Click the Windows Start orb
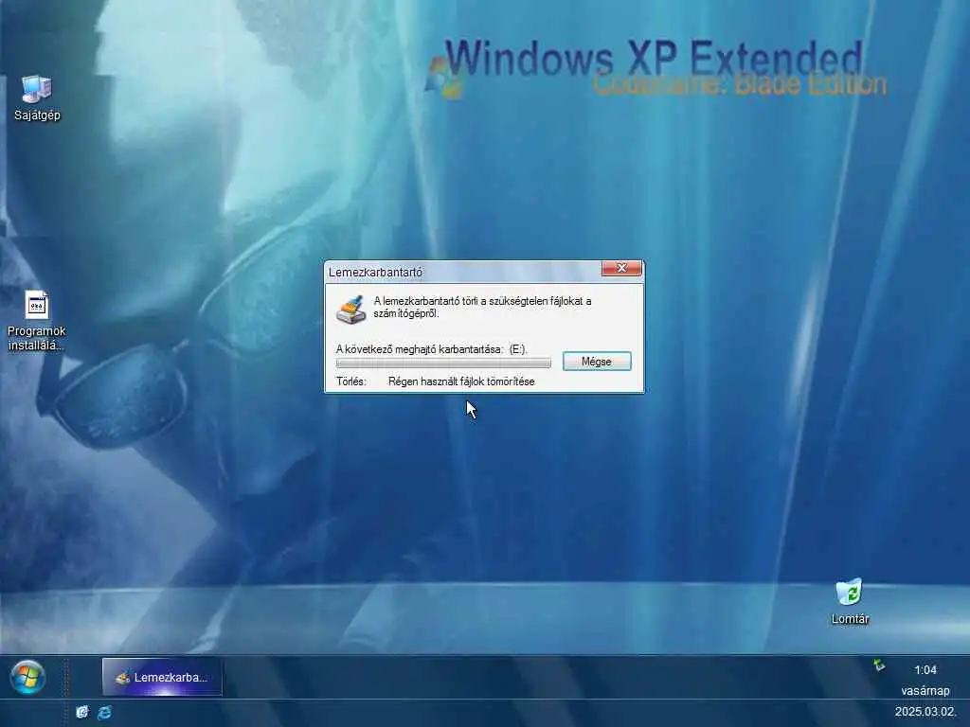Viewport: 970px width, 727px height. [x=27, y=676]
